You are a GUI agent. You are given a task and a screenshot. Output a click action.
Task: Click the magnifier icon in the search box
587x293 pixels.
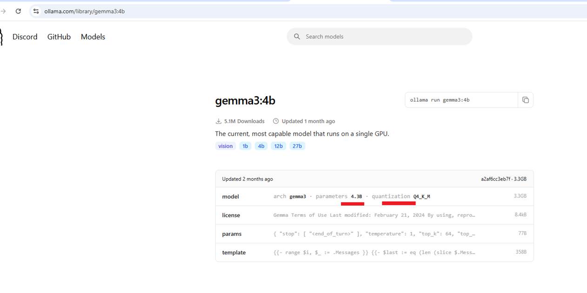[x=297, y=37]
